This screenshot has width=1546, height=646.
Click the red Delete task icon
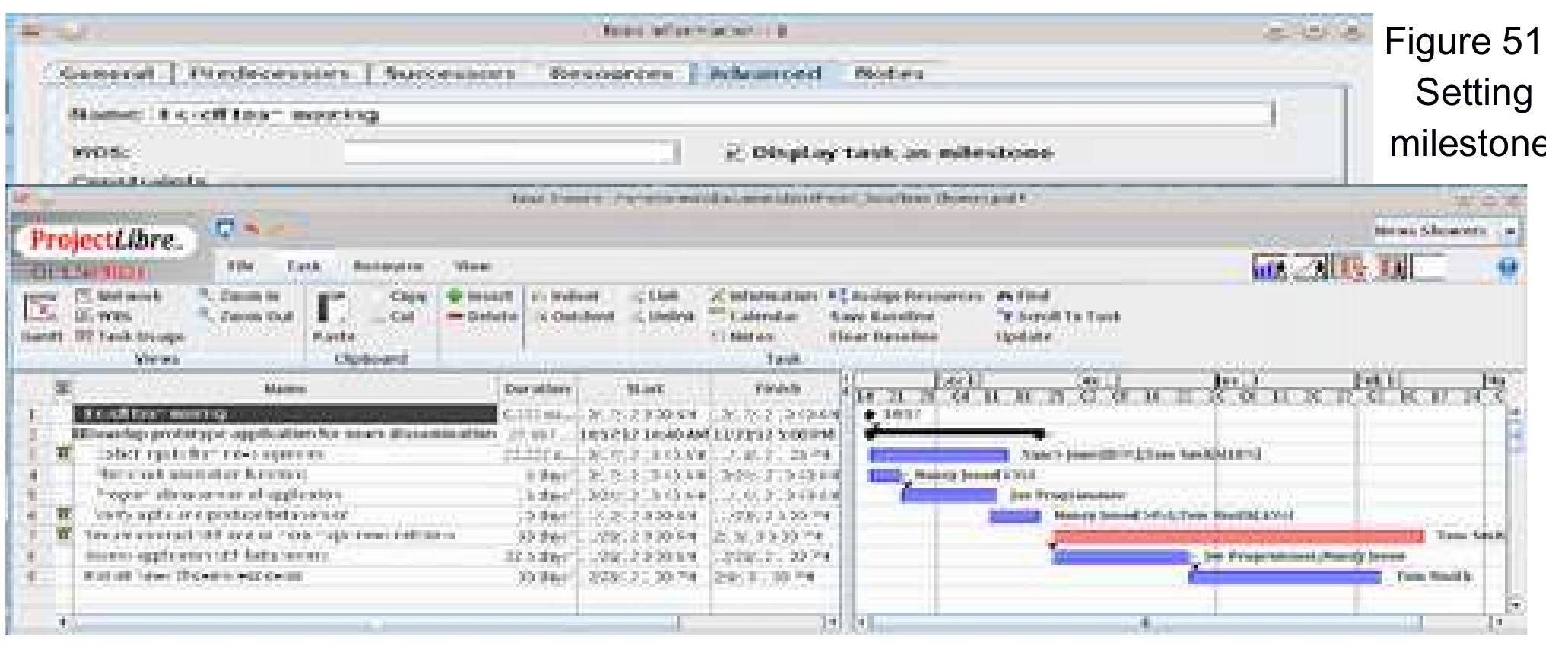[456, 317]
